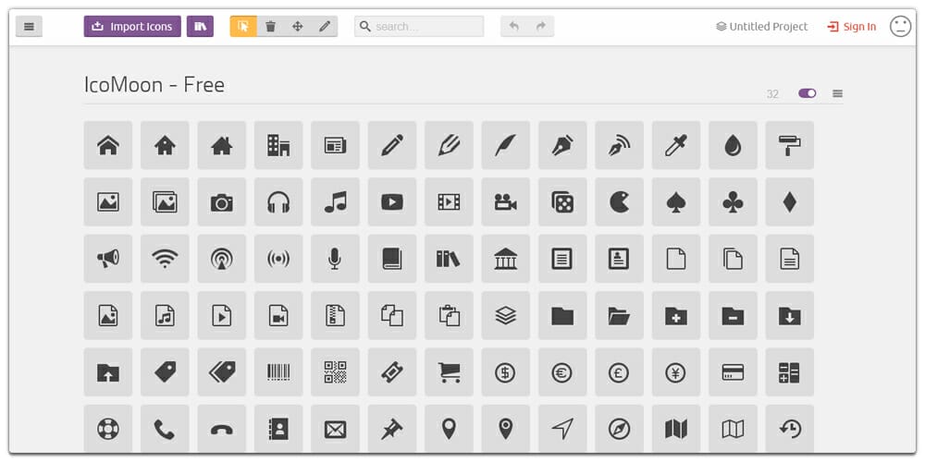
Task: Select the water droplet icon
Action: coord(733,145)
